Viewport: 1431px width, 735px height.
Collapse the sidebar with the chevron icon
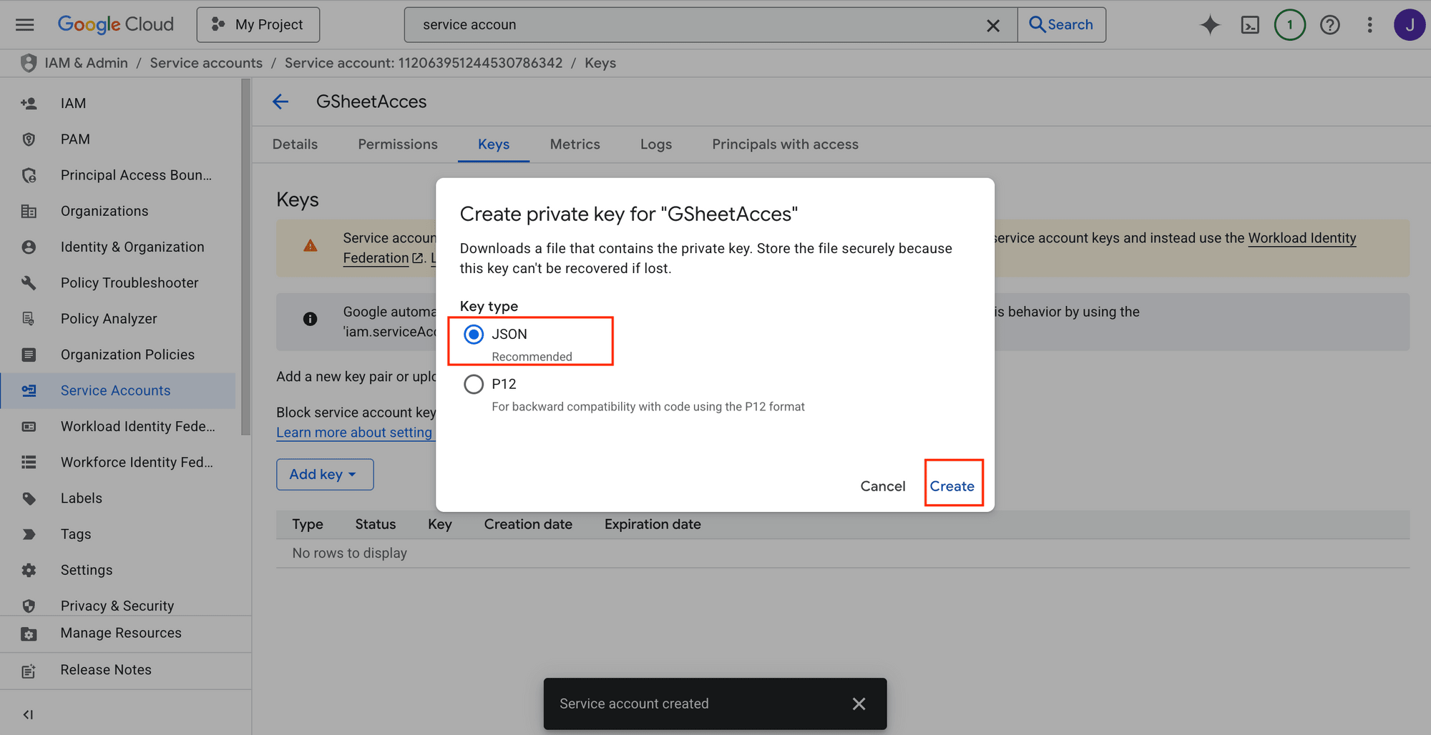point(28,714)
